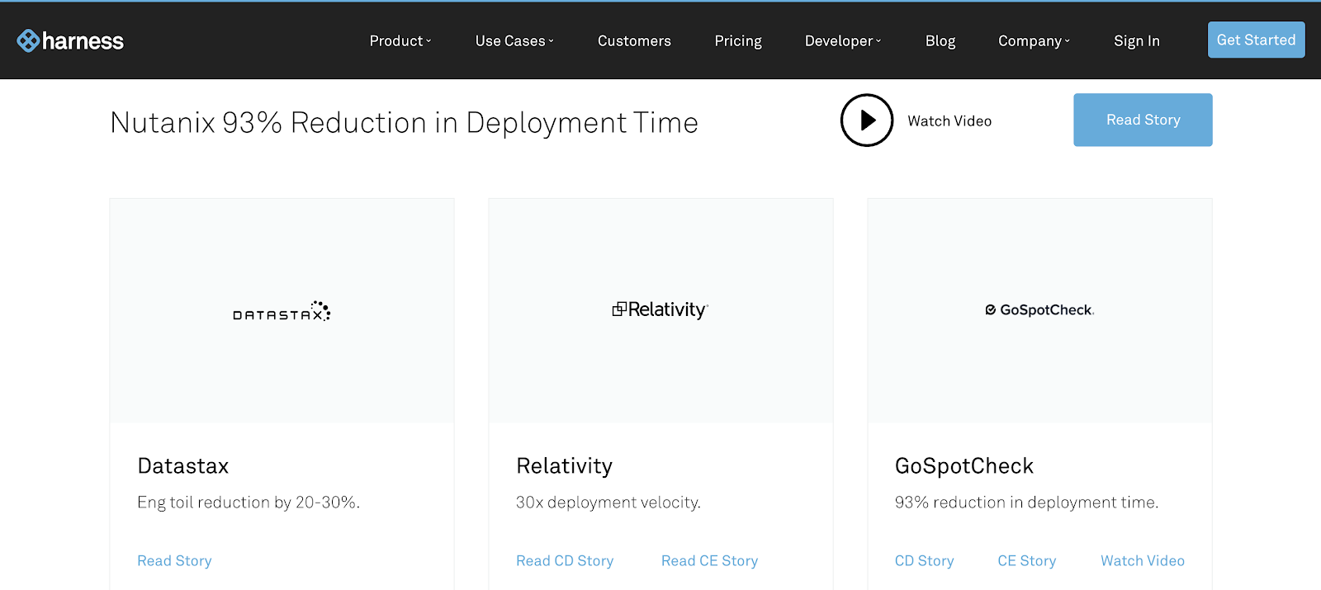The height and width of the screenshot is (590, 1321).
Task: Click GoSpotCheck's Watch Video link
Action: click(x=1143, y=561)
